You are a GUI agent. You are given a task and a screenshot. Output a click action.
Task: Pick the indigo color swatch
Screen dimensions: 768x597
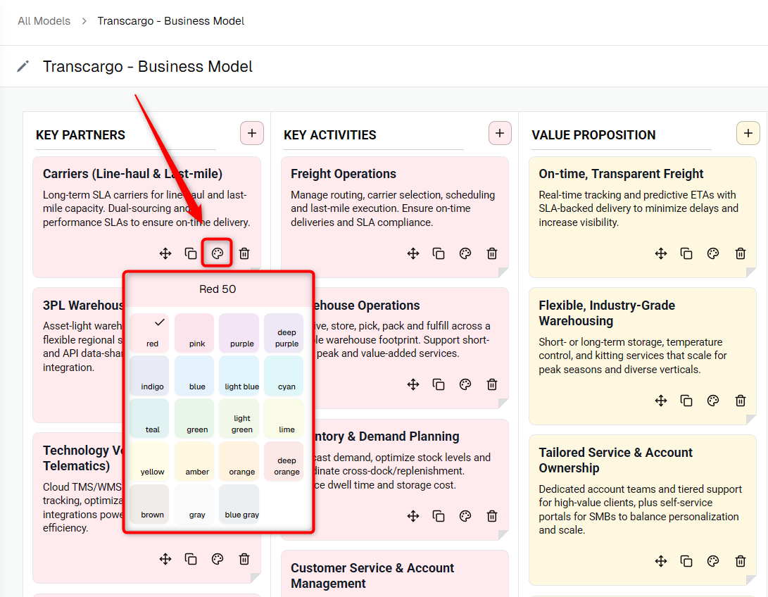click(149, 375)
